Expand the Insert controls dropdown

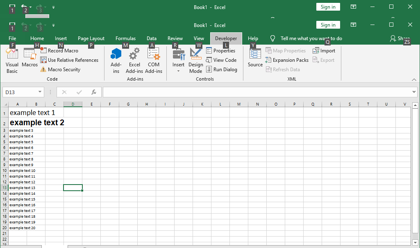coord(178,70)
